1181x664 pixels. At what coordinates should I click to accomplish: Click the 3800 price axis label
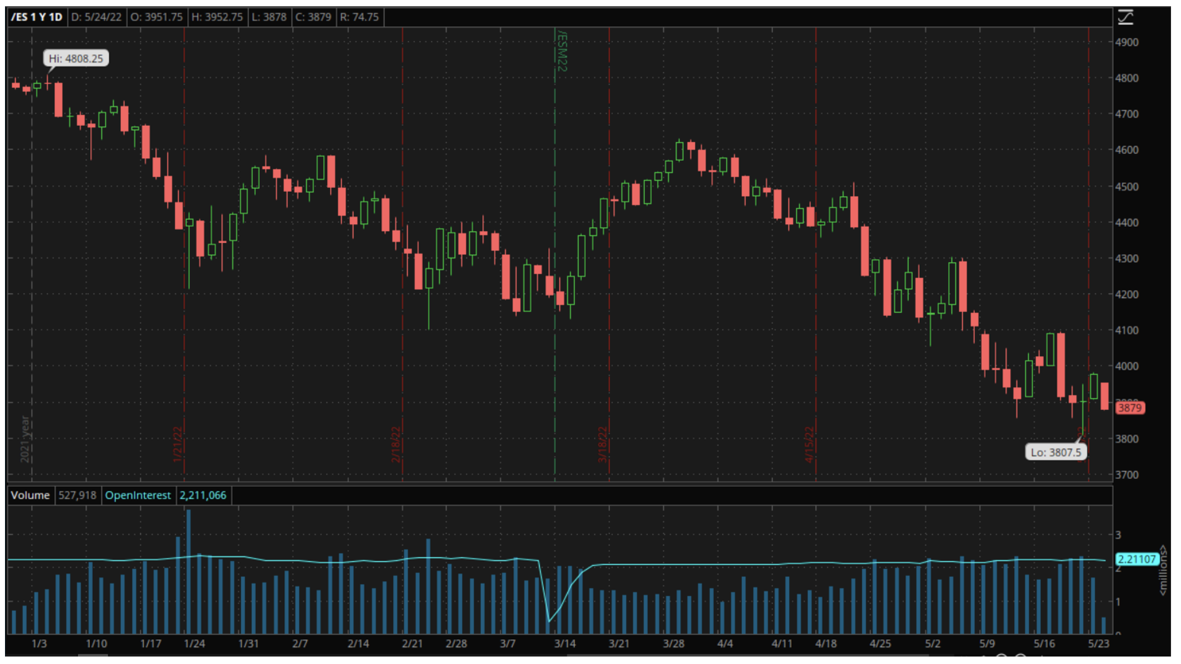coord(1127,439)
